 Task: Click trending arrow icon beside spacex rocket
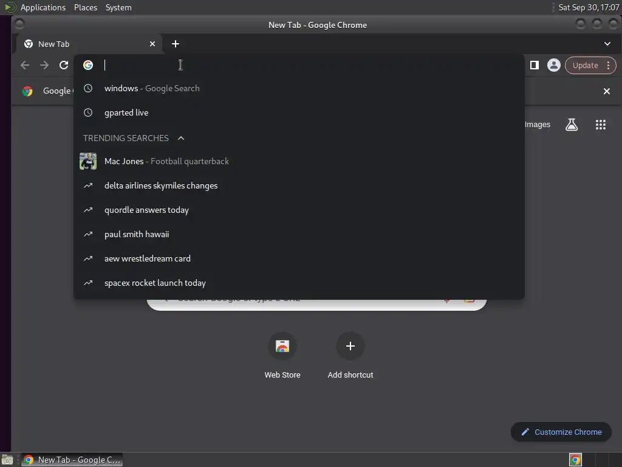coord(88,283)
